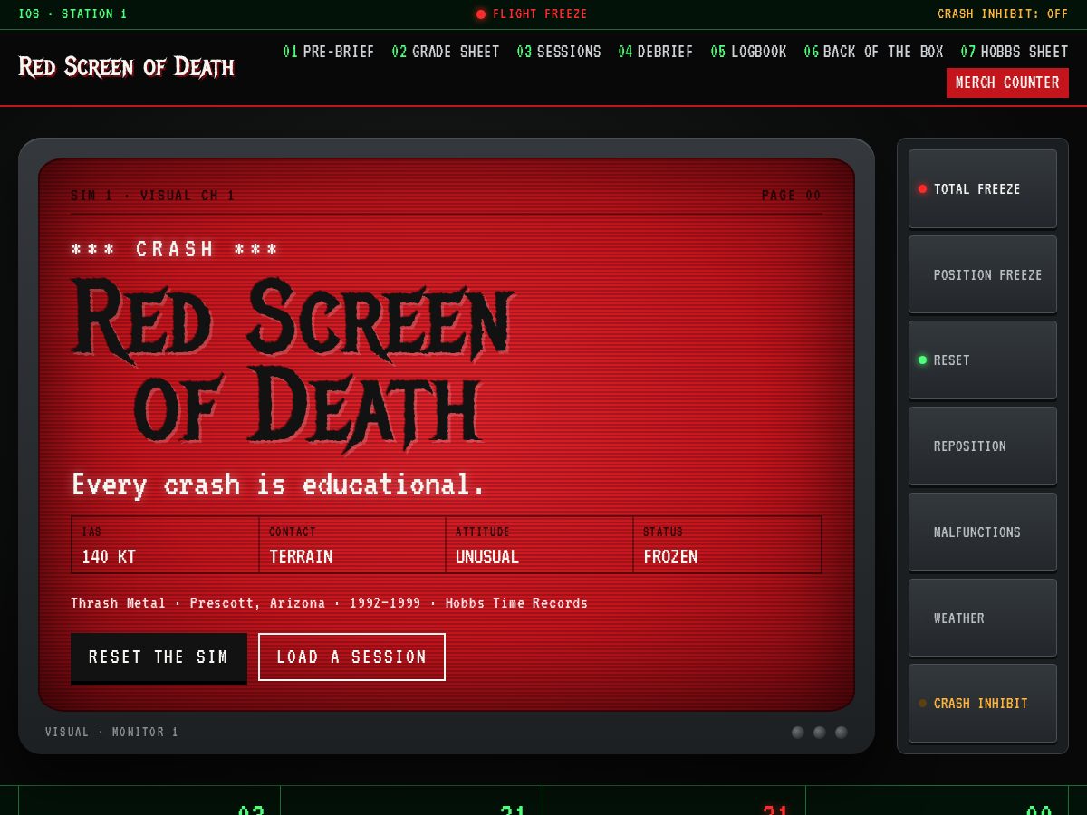Click the Reset the Sim button
The width and height of the screenshot is (1087, 815).
[x=159, y=657]
